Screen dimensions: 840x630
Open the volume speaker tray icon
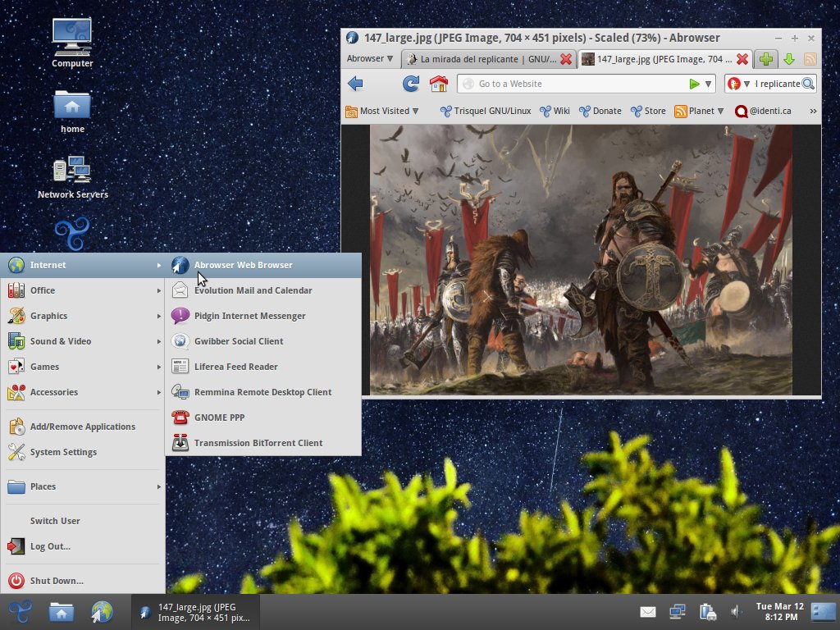[737, 612]
